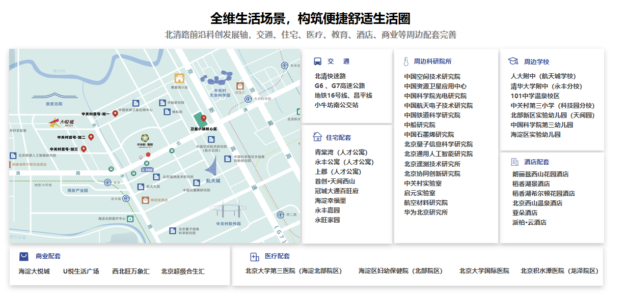Viewport: 628px width, 303px height.
Task: Click the metro icon at 永丰南 station
Action: 126,198
